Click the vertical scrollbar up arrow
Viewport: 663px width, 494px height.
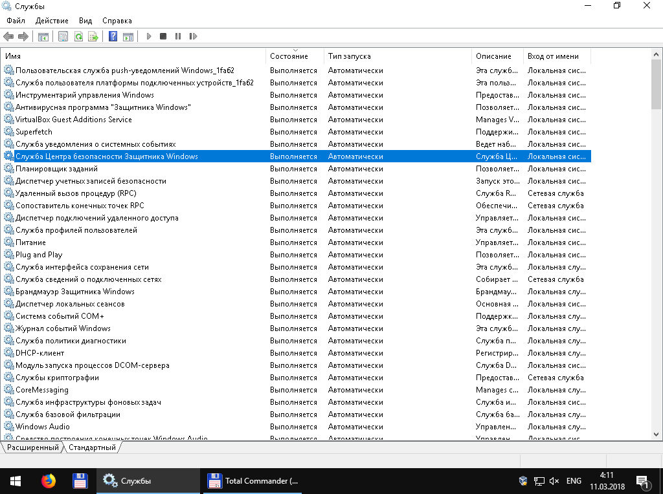(x=656, y=54)
